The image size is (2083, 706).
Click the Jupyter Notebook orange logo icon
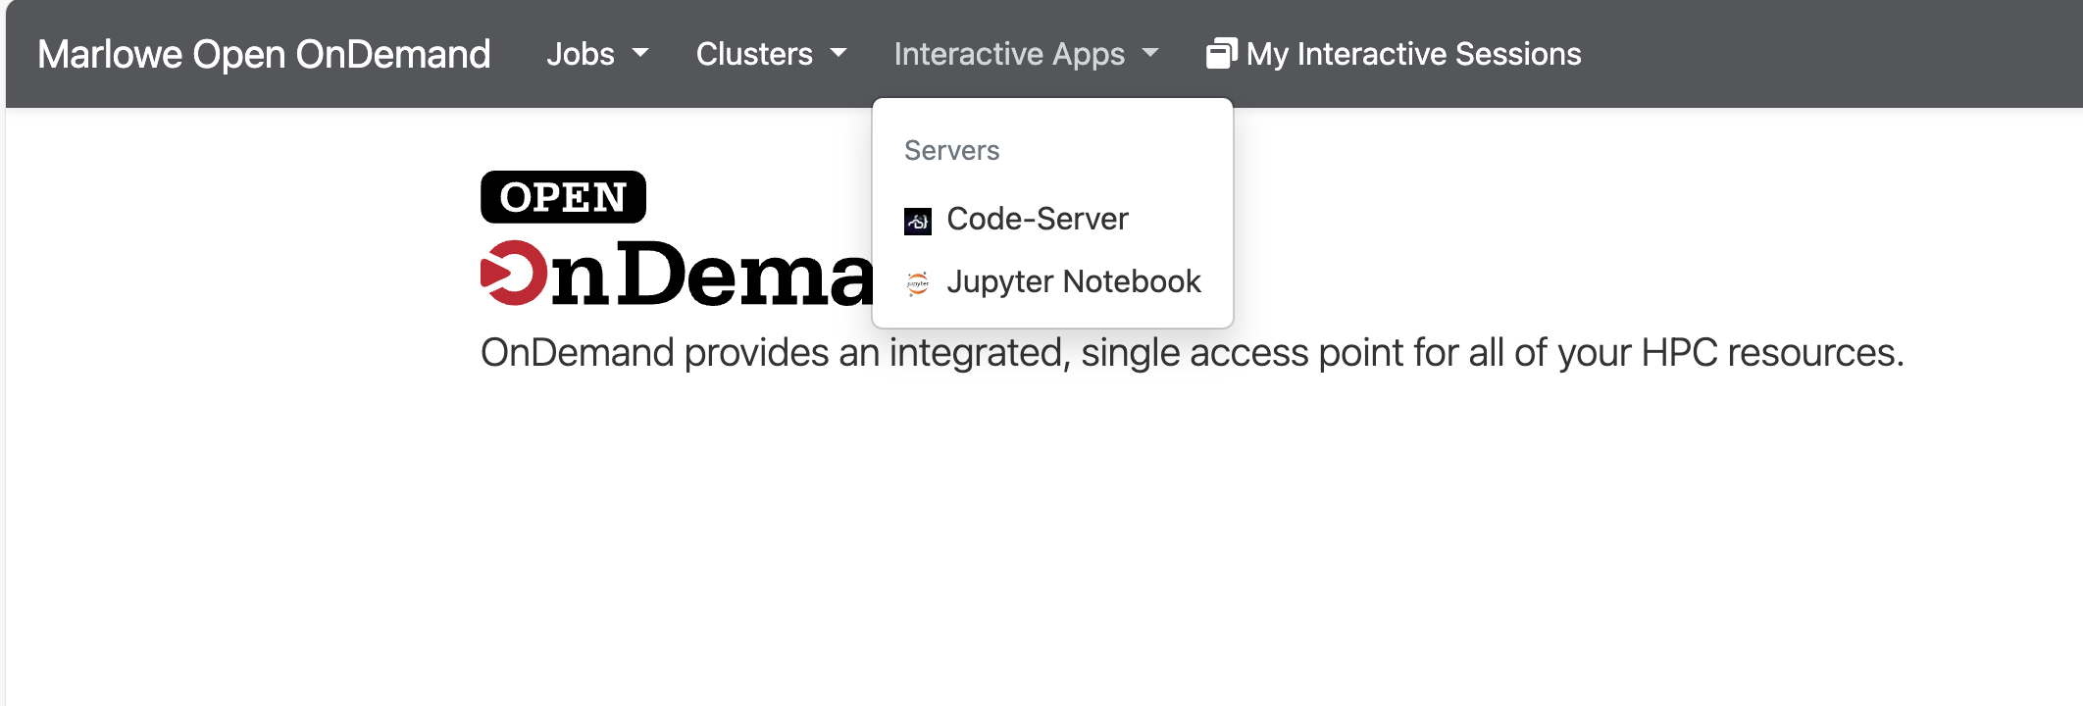918,282
